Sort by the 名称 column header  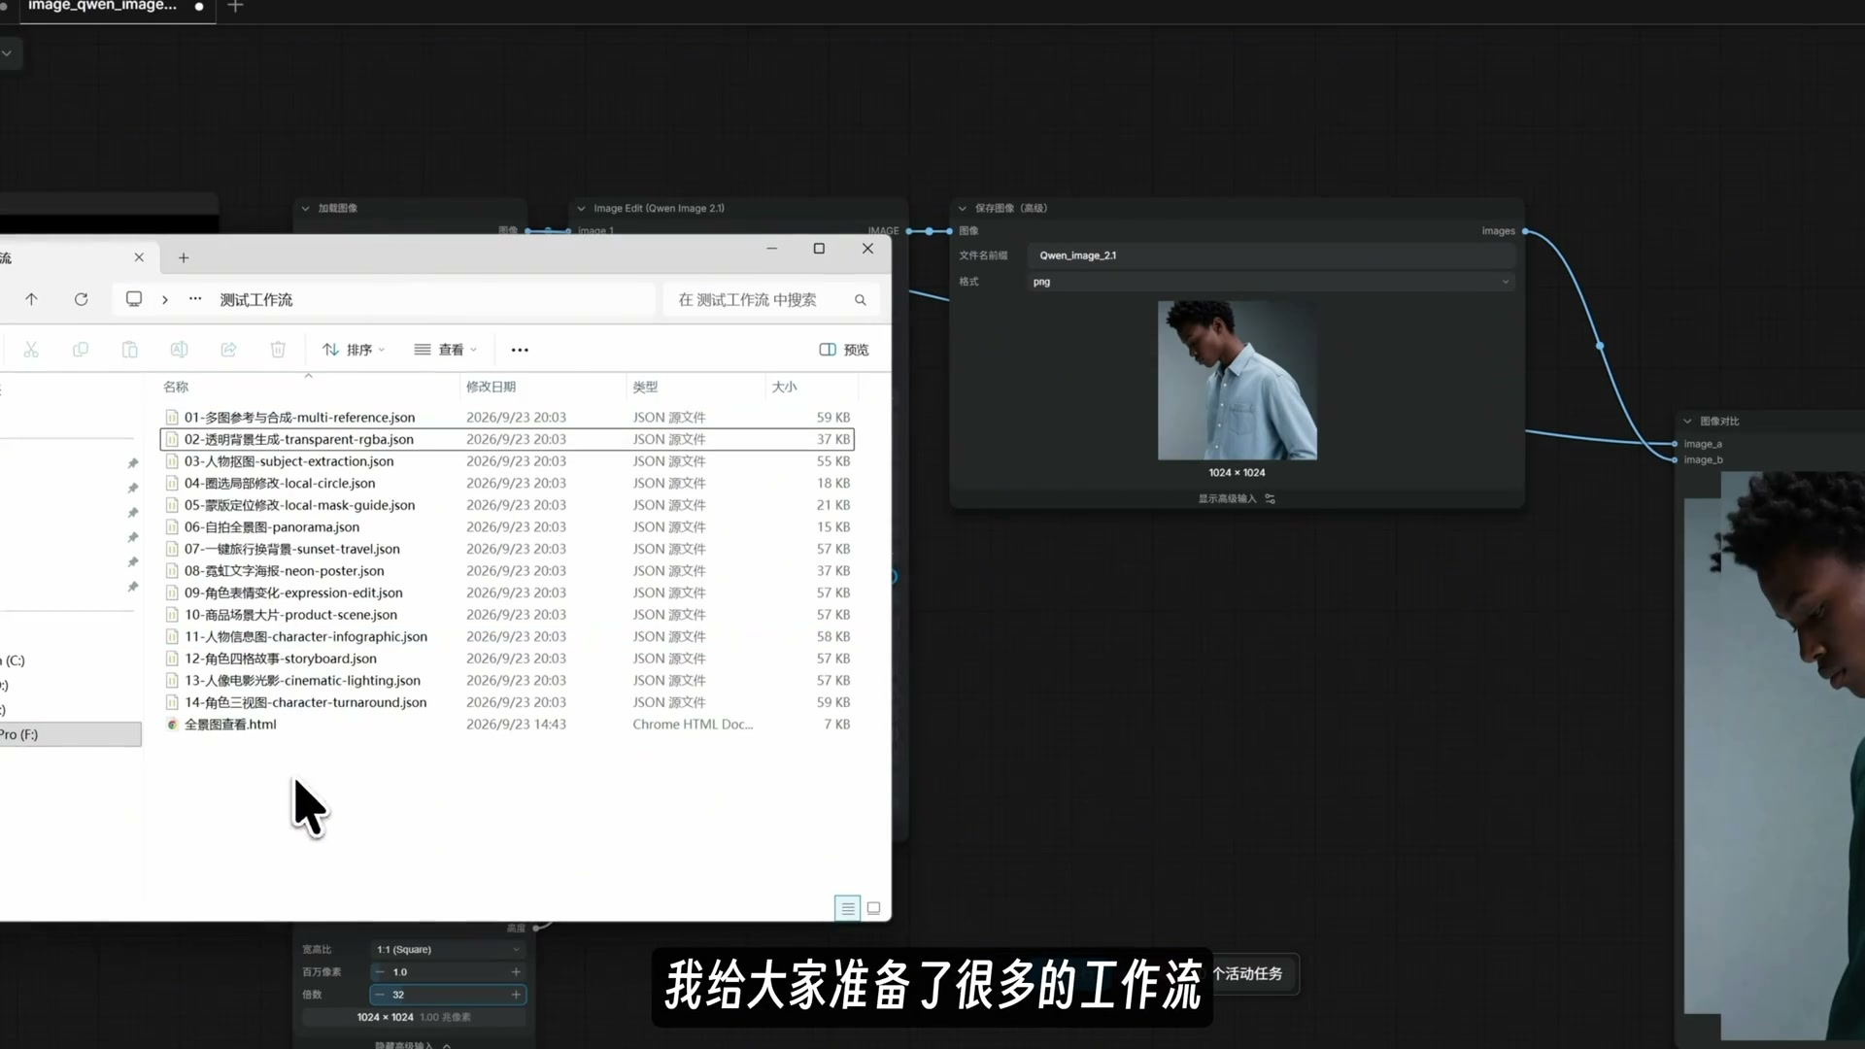(x=176, y=387)
